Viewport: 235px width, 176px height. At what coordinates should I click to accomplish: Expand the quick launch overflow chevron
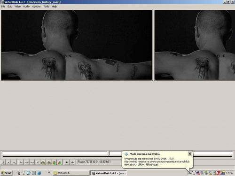click(49, 172)
